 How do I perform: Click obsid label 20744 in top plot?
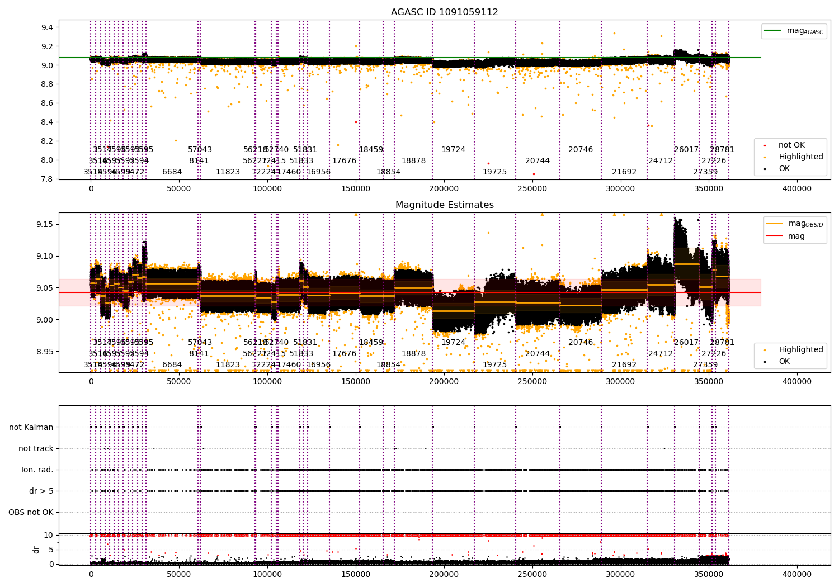(537, 160)
